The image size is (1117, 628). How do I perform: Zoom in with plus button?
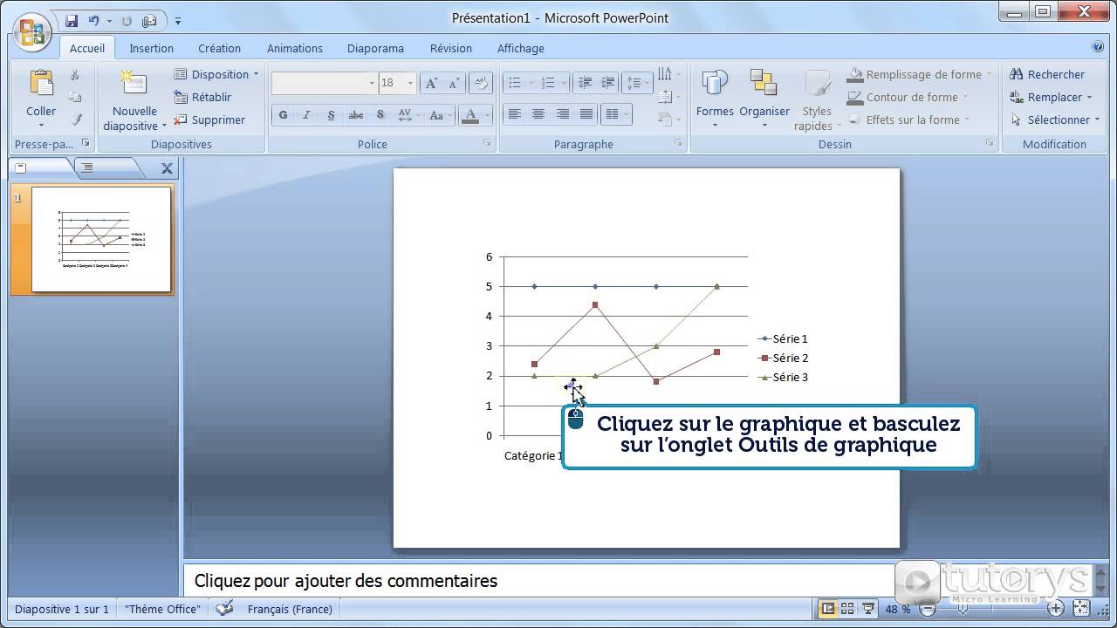(1056, 609)
